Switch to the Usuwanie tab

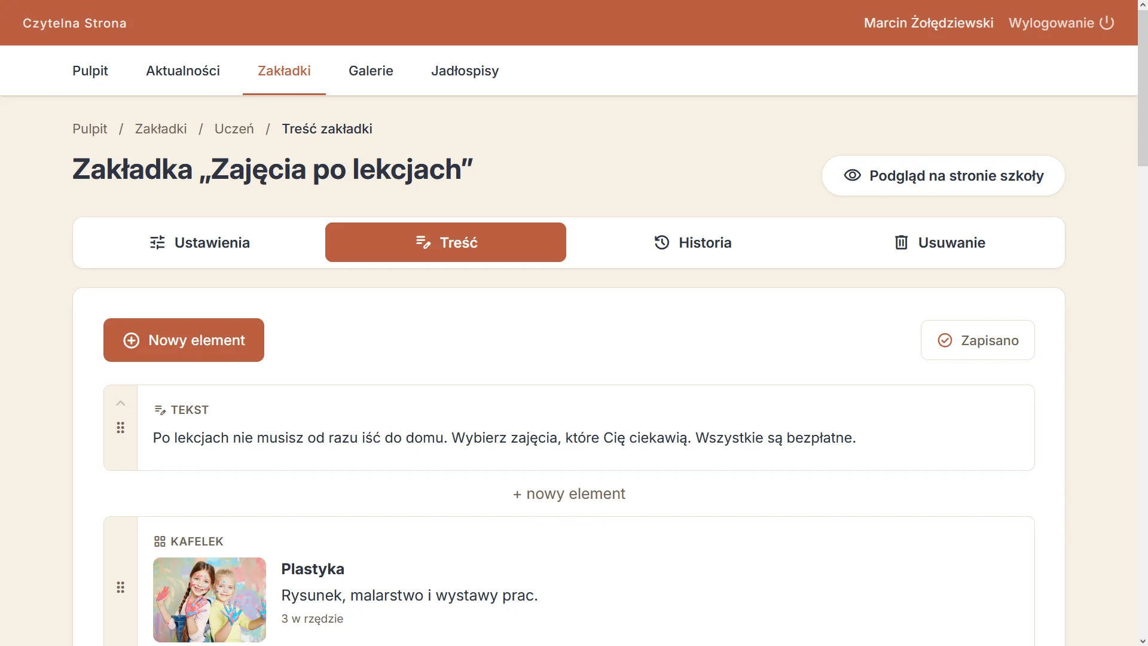939,242
